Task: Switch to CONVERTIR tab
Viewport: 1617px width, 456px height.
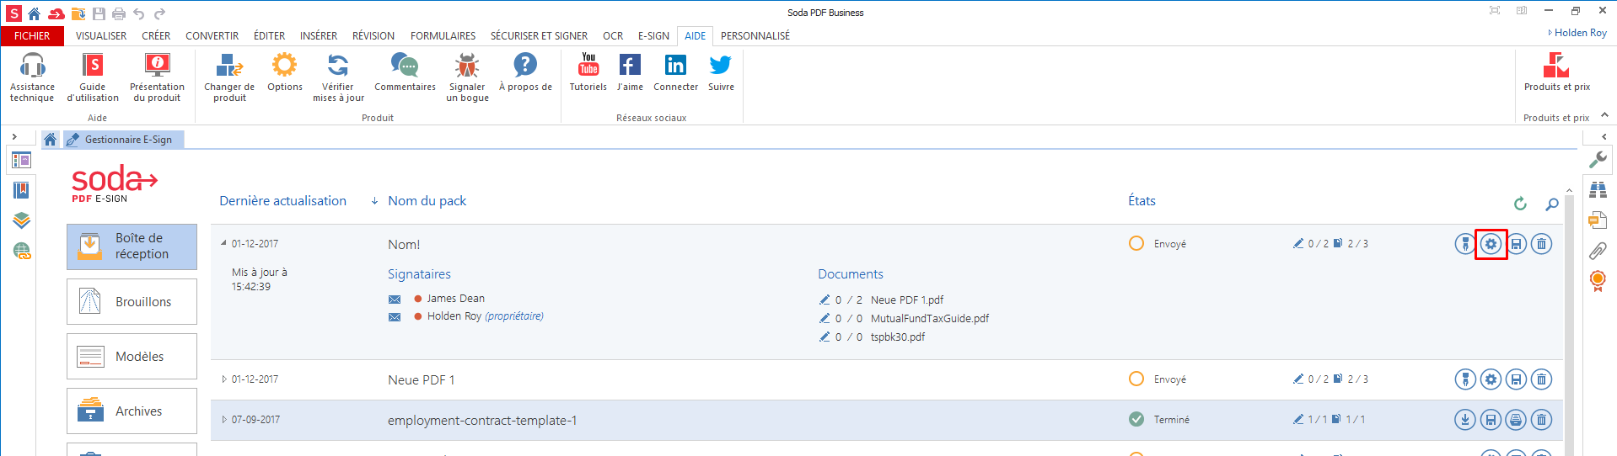Action: click(x=212, y=36)
